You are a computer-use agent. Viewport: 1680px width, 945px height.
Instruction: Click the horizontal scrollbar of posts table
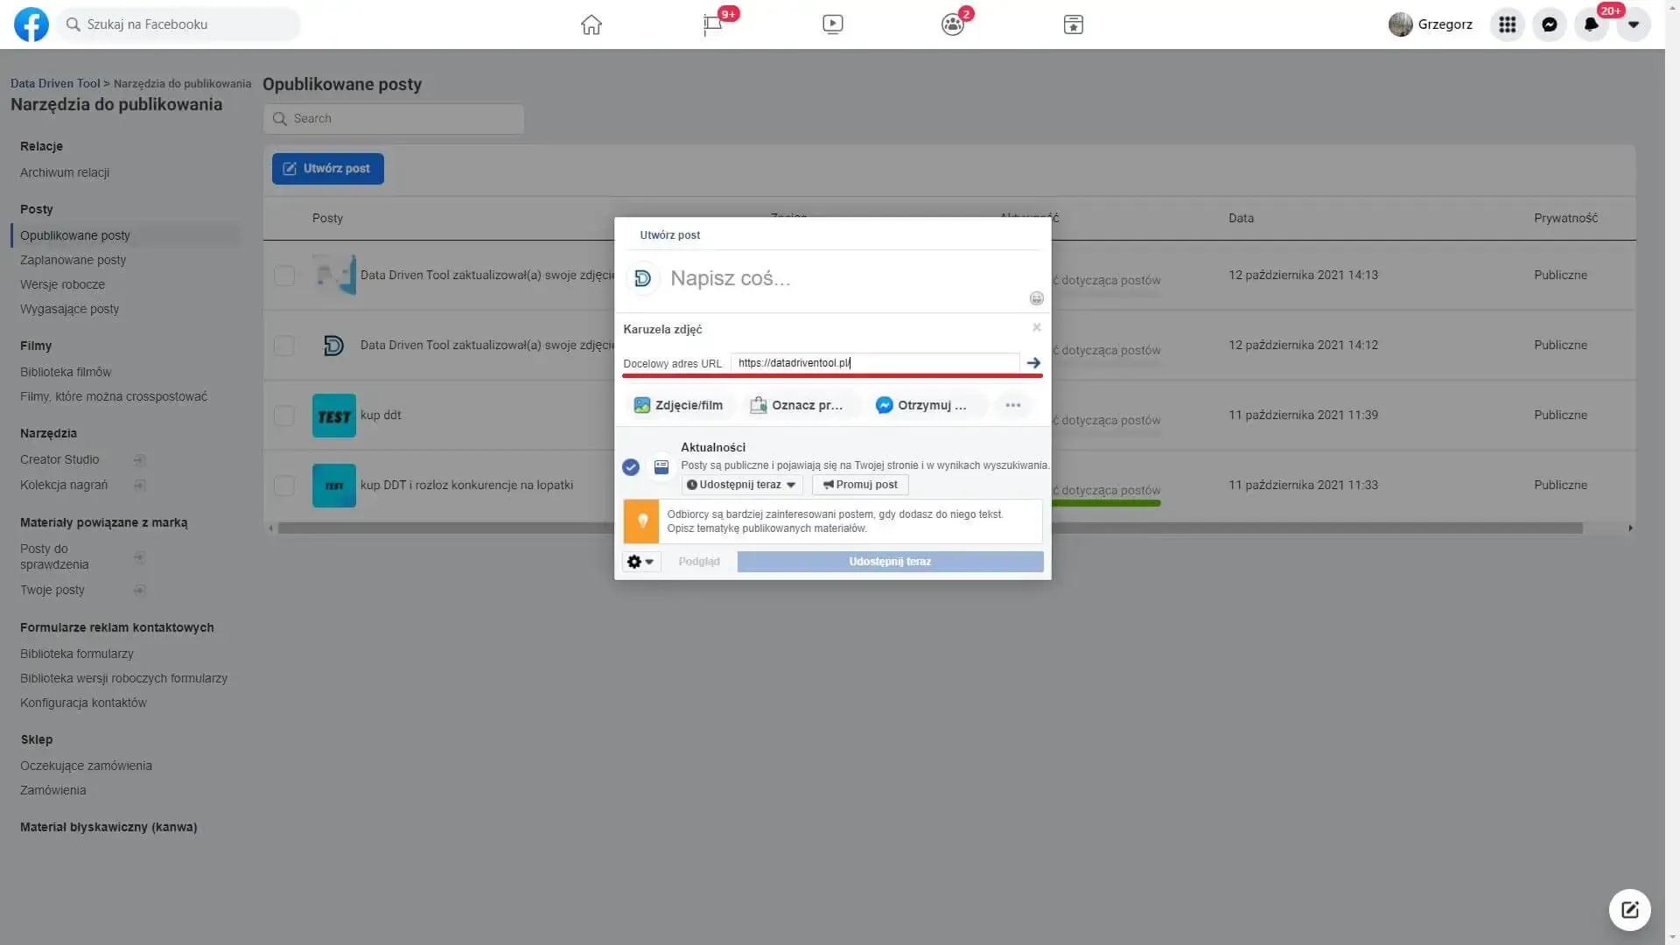[930, 528]
